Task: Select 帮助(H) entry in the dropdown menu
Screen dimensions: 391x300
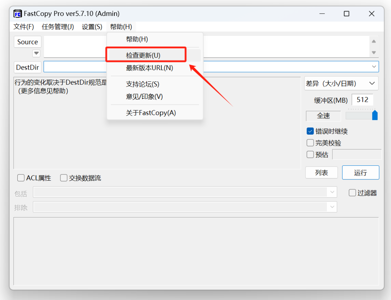Action: coord(155,39)
